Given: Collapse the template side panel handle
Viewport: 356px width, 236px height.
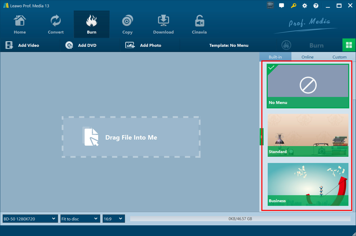Looking at the screenshot, I should [x=261, y=137].
